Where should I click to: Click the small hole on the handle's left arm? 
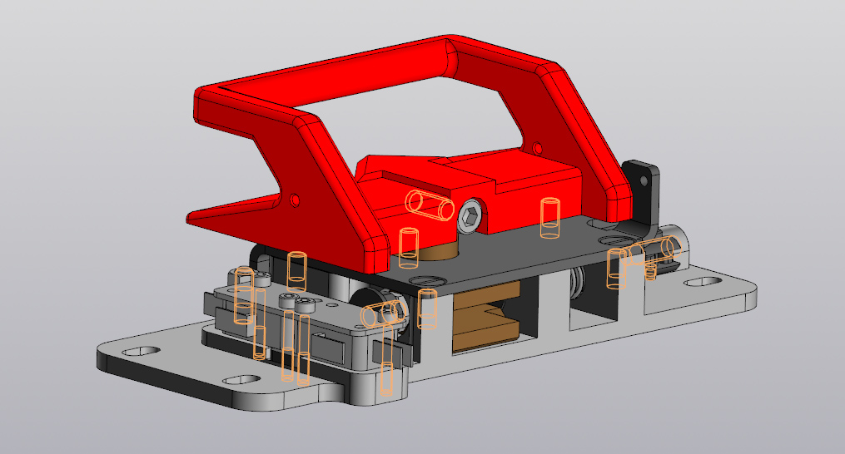click(294, 200)
